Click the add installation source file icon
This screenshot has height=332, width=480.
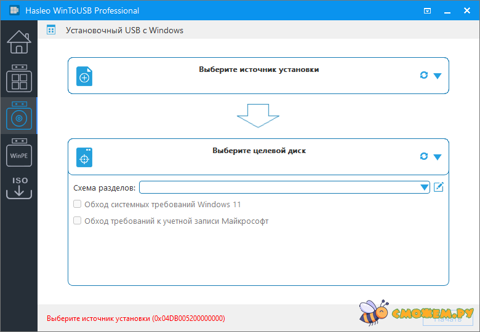click(x=84, y=76)
